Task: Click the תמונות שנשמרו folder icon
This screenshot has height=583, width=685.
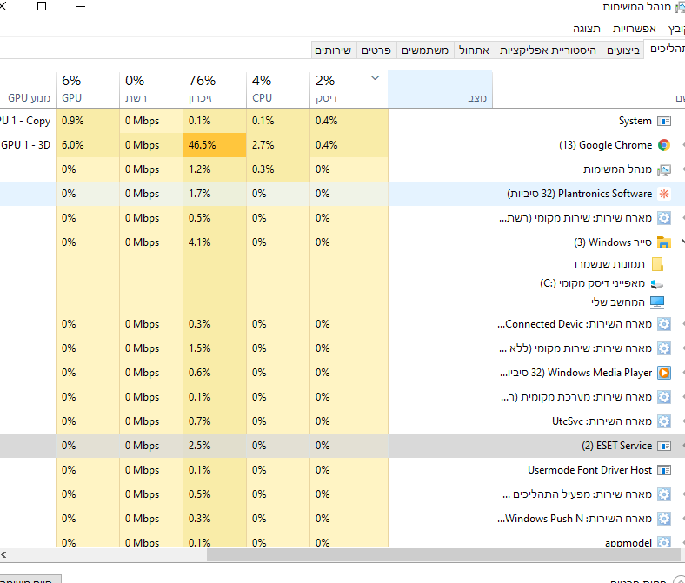Action: (657, 264)
